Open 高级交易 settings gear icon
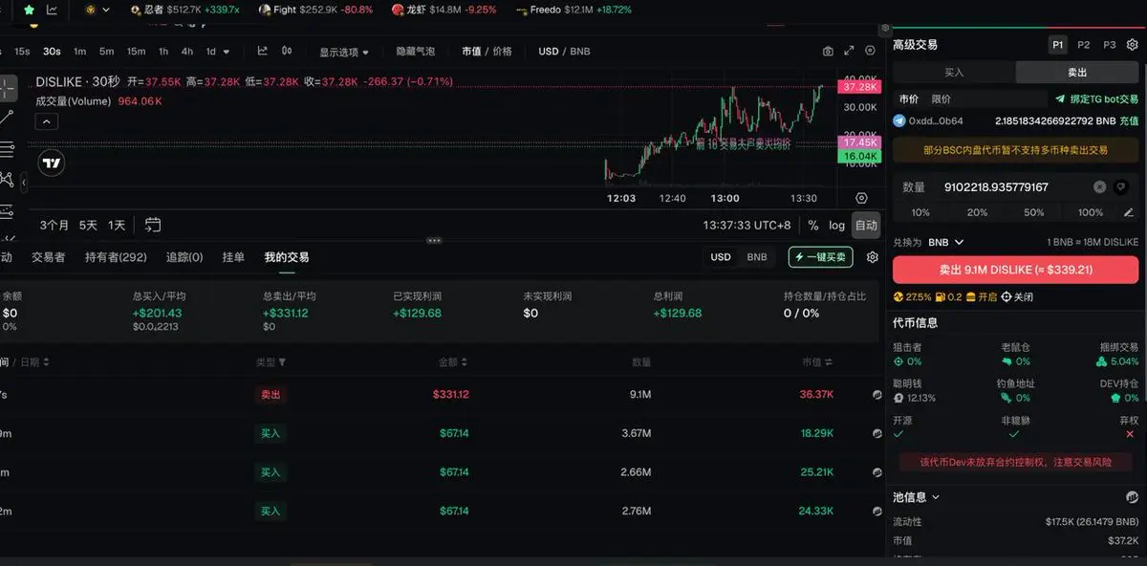Screen dimensions: 1147x566 coord(1132,45)
